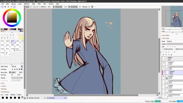Select the Brush tool preset
This screenshot has width=183, height=103.
[x=13, y=42]
